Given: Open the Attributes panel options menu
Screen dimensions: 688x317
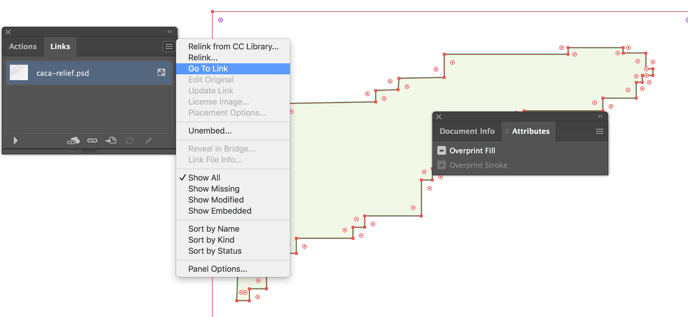Looking at the screenshot, I should pyautogui.click(x=599, y=131).
